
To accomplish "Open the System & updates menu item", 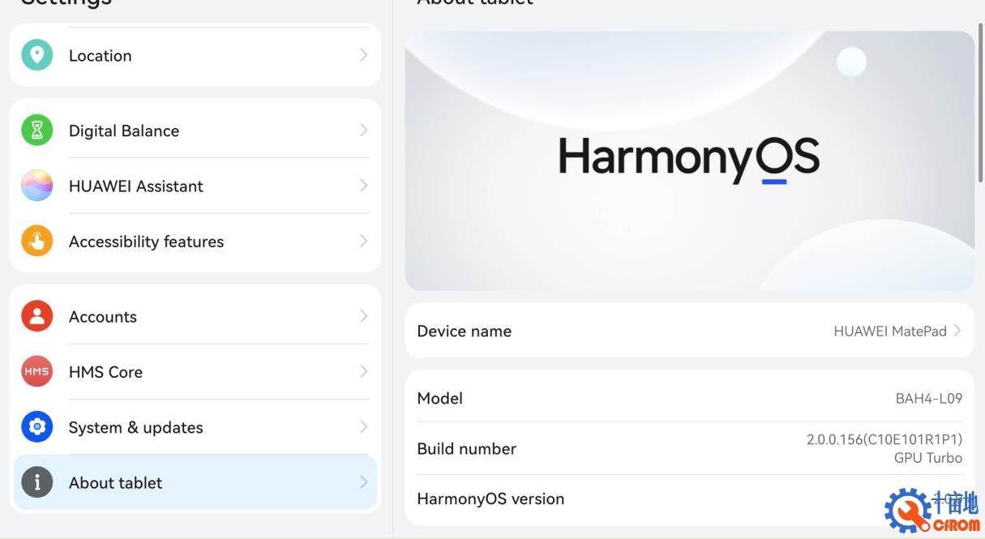I will click(x=135, y=427).
